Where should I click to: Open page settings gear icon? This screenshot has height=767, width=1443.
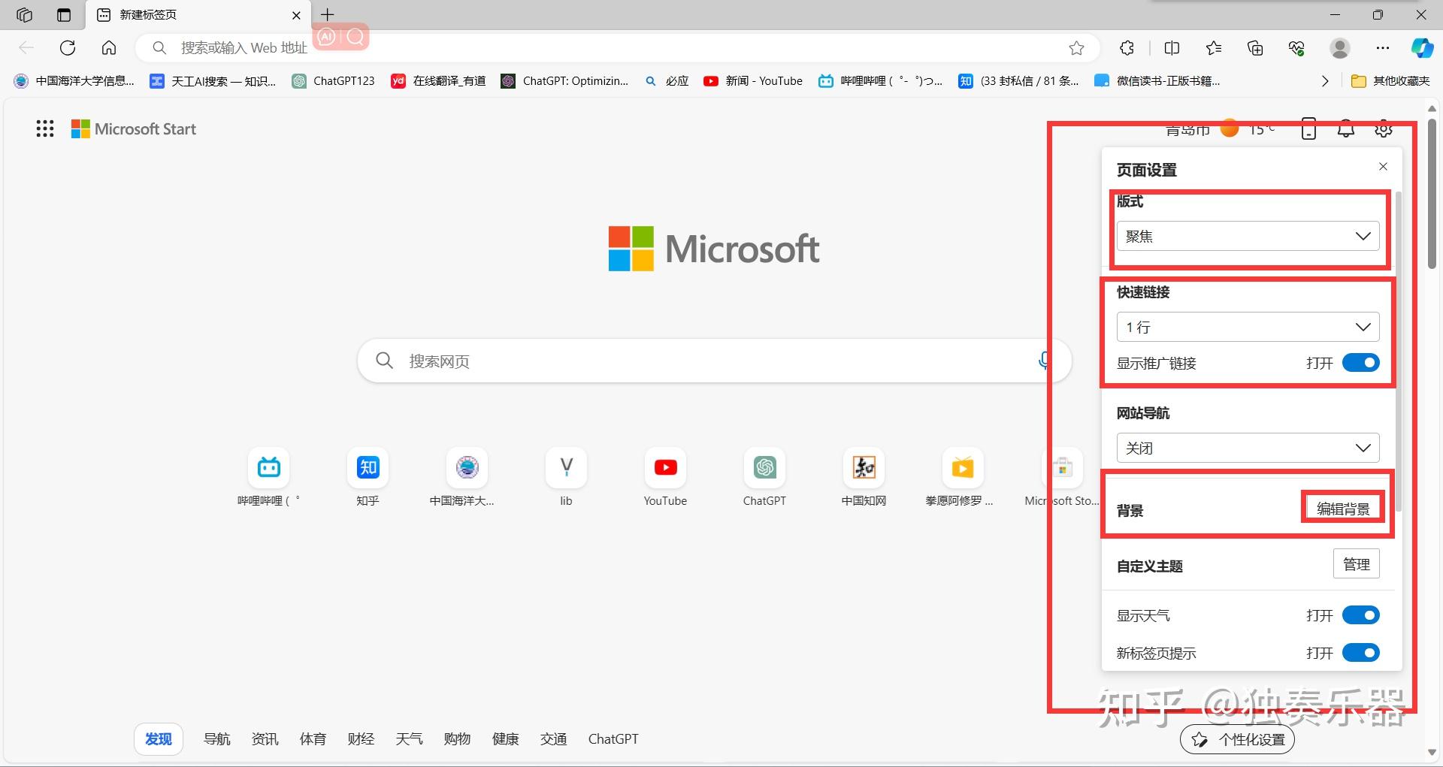pos(1384,129)
